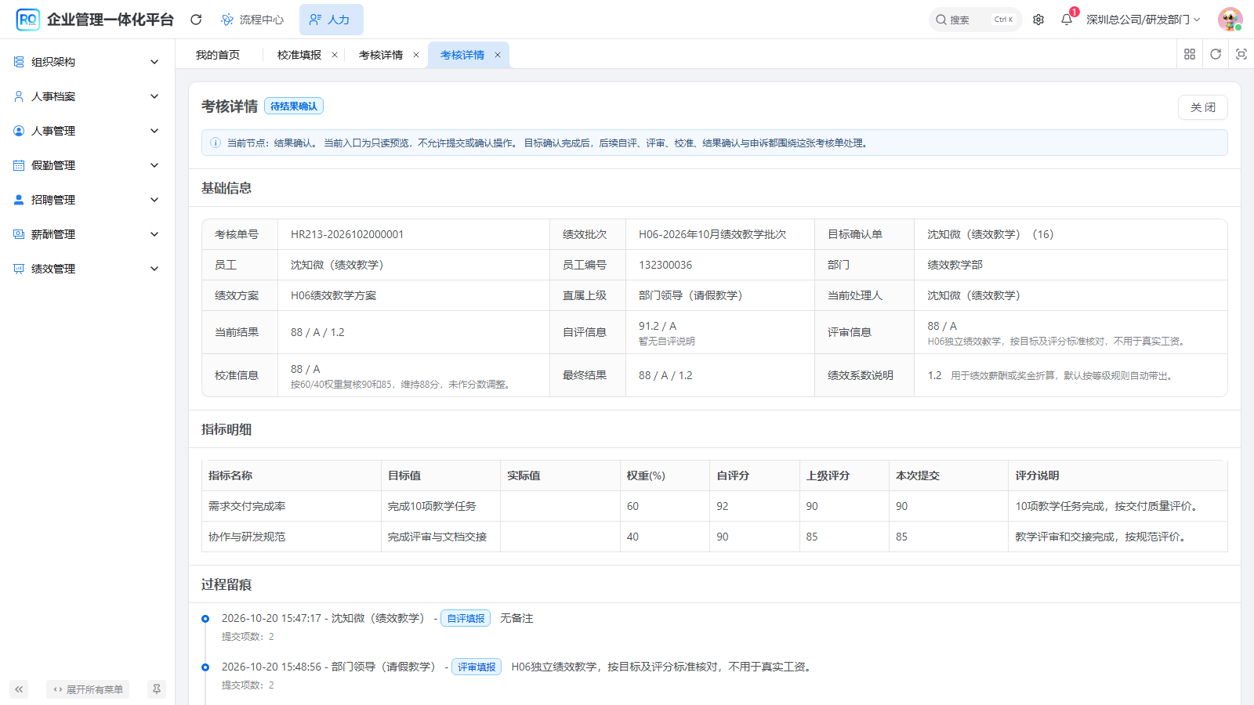Click the 关闭 button
The width and height of the screenshot is (1254, 705).
click(1203, 107)
